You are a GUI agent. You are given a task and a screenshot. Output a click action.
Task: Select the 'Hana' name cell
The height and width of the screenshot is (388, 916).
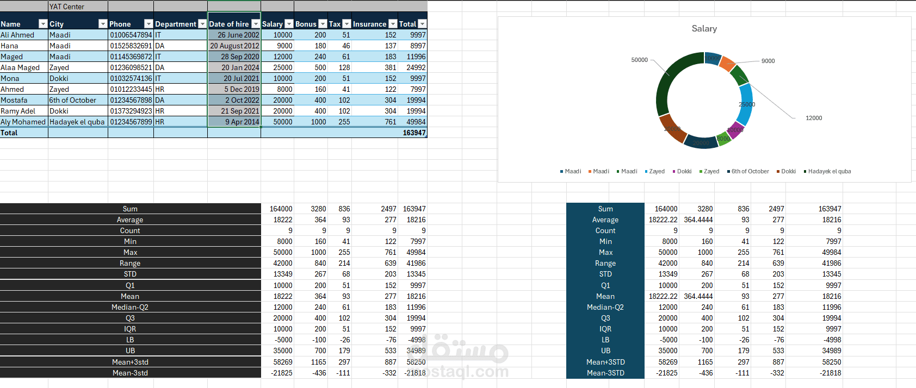(24, 46)
